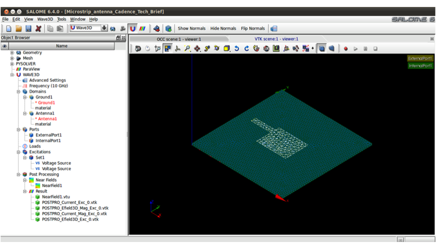Screen dimensions: 436x249
Task: Click the stop recording button
Action: click(375, 48)
